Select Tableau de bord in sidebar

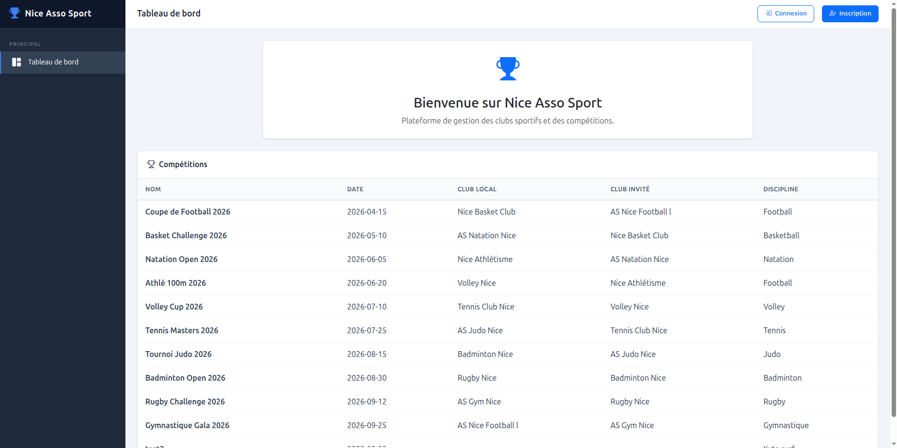coord(63,62)
